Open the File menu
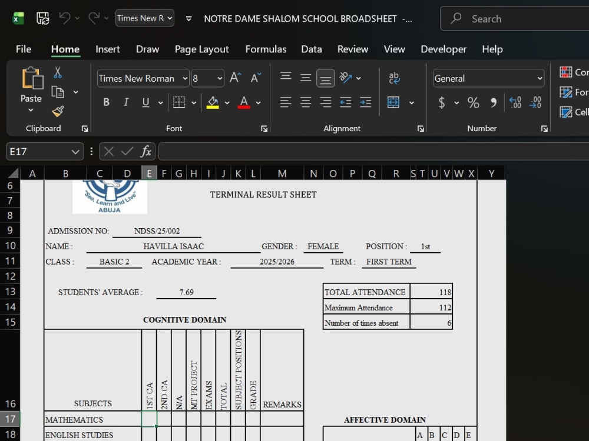Image resolution: width=589 pixels, height=441 pixels. click(x=24, y=49)
